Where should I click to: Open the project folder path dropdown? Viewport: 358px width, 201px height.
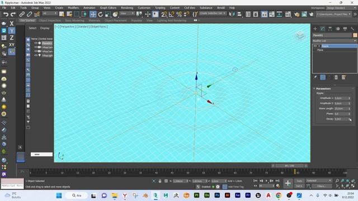(x=333, y=14)
